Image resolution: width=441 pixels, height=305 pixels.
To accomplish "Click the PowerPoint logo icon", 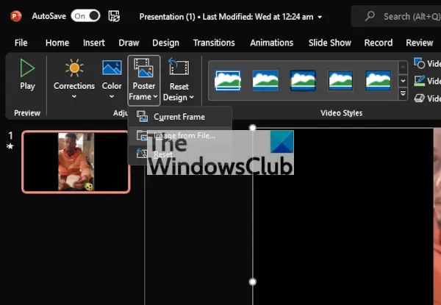I will click(16, 16).
